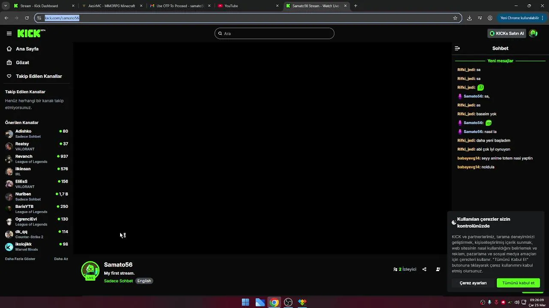Click the address bar URL
The width and height of the screenshot is (549, 308).
62,18
